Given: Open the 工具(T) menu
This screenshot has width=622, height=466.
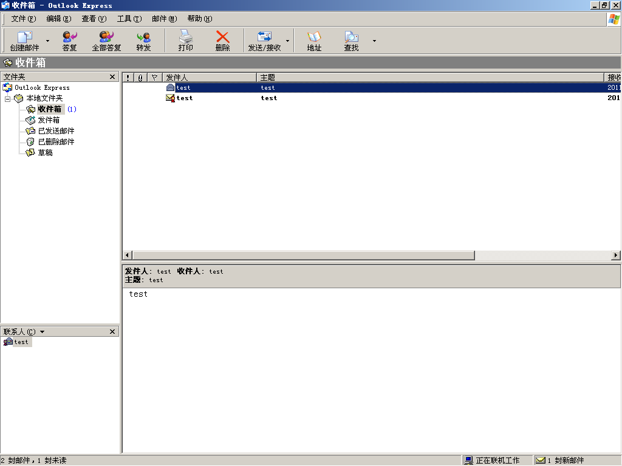Looking at the screenshot, I should pyautogui.click(x=129, y=19).
